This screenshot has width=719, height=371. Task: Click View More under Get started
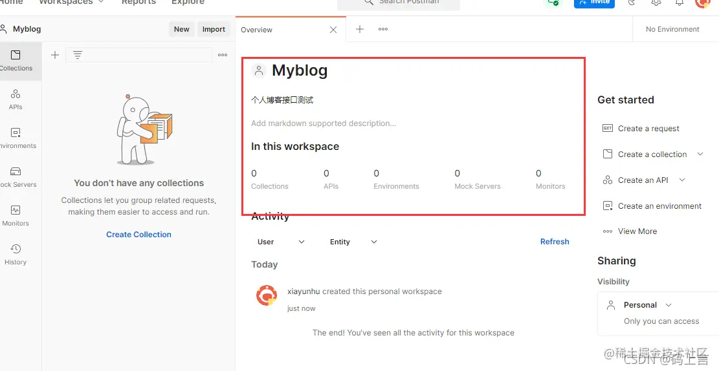tap(637, 231)
